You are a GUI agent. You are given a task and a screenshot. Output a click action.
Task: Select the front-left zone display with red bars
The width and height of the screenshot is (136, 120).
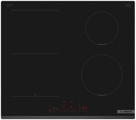pos(64,107)
